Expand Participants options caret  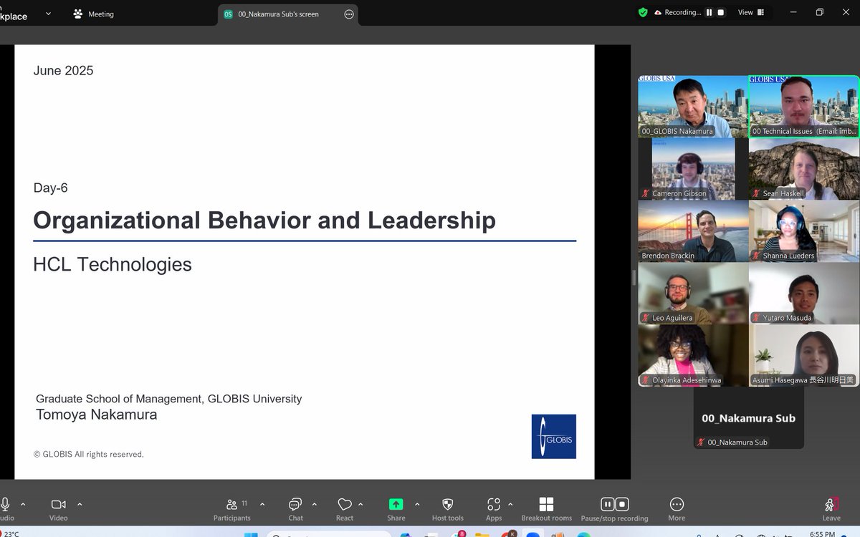tap(262, 504)
